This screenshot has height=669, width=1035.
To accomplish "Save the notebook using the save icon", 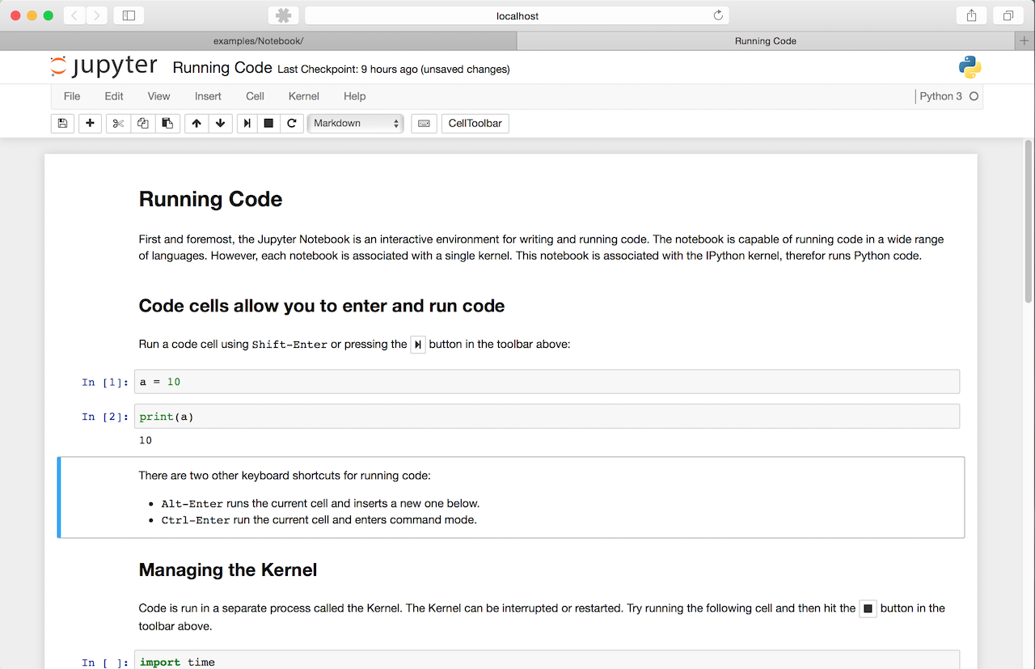I will pos(62,123).
